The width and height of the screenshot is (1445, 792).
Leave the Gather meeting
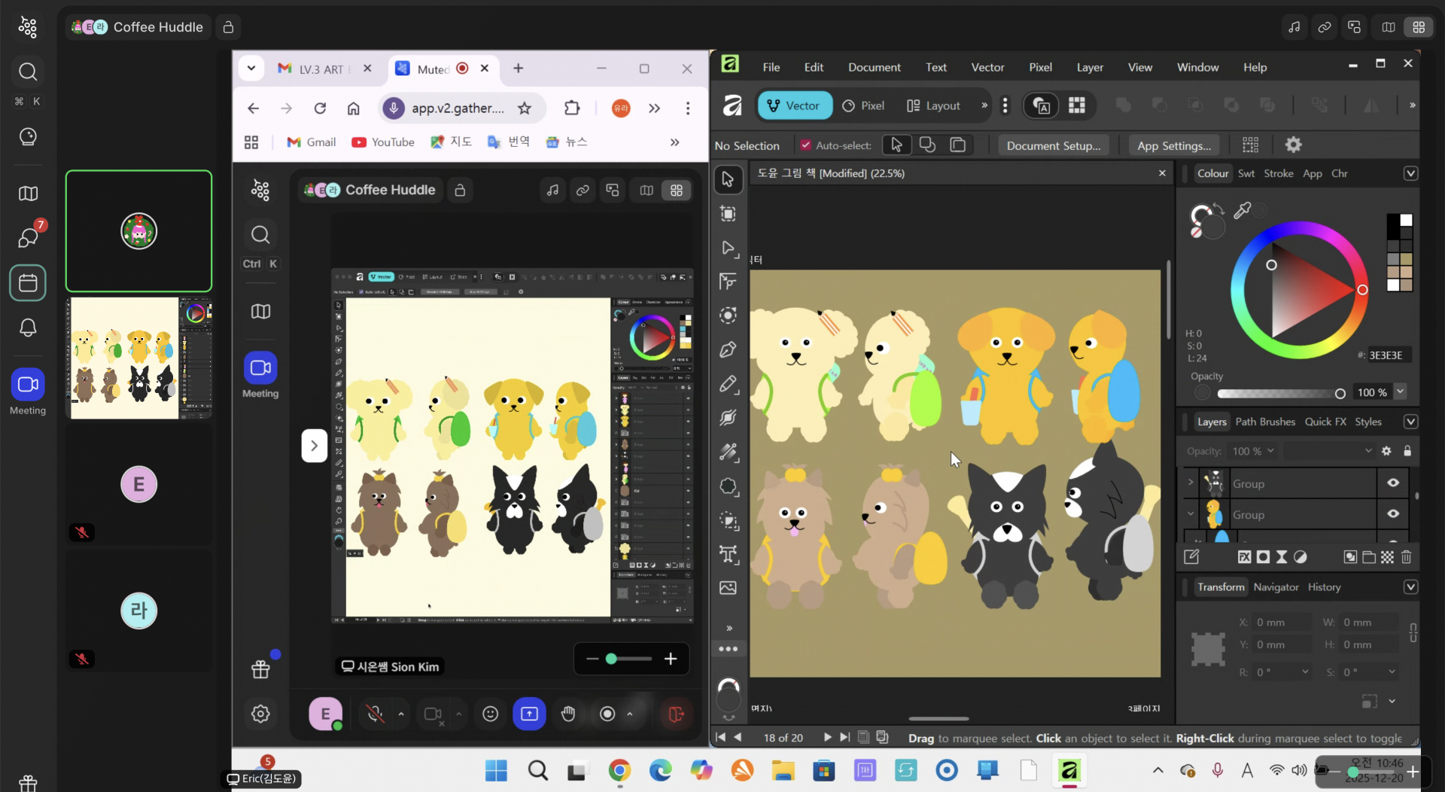(676, 714)
